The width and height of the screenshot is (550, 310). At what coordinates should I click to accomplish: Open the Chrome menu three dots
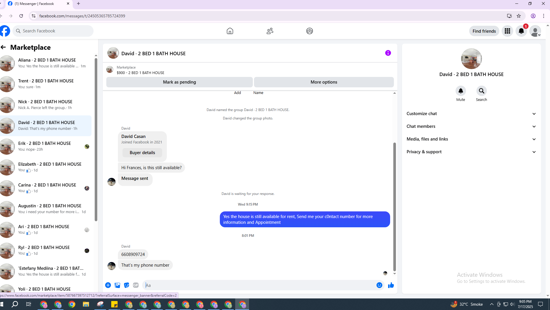click(544, 16)
